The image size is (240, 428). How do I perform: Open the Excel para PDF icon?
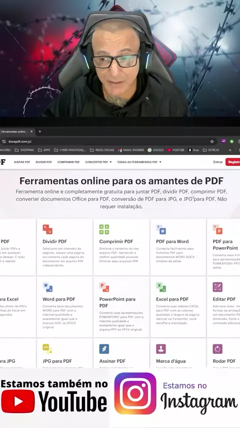(x=161, y=287)
